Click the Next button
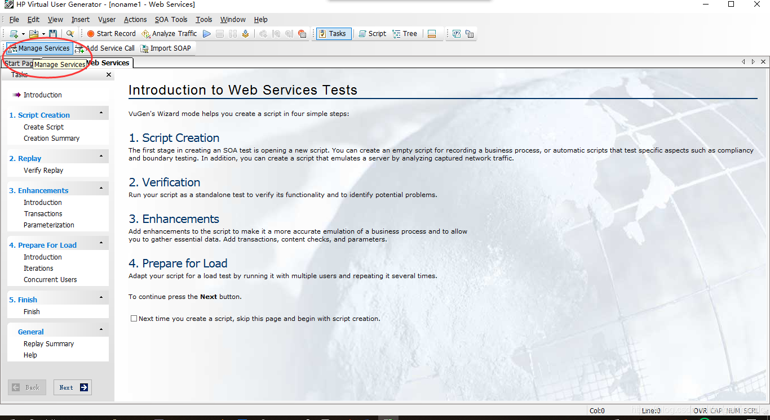770x420 pixels. 73,387
